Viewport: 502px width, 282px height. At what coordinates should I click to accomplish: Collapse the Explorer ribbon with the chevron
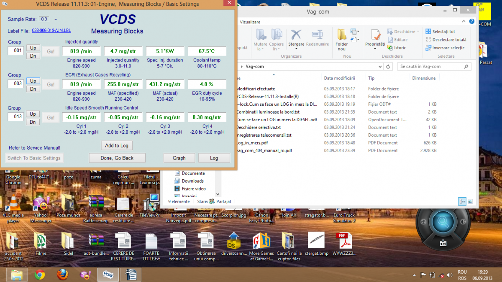[x=464, y=22]
